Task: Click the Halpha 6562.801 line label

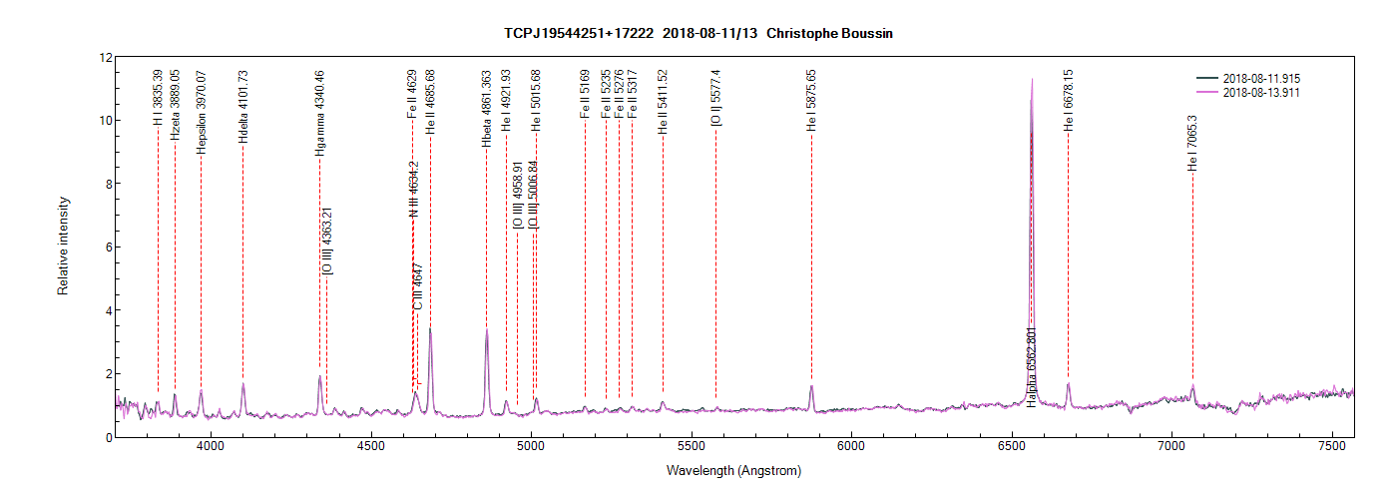Action: [x=1032, y=366]
